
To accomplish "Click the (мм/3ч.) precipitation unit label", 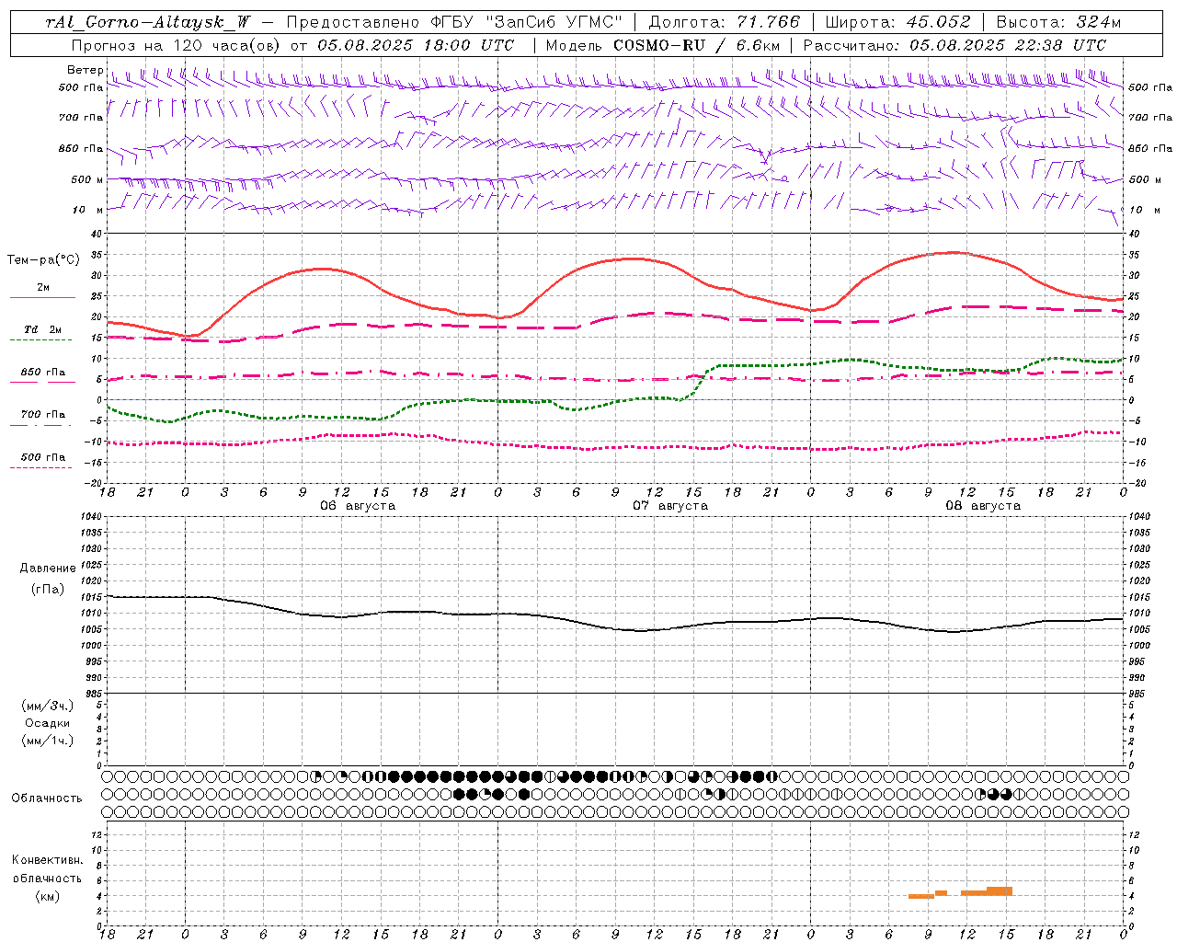I will [47, 706].
